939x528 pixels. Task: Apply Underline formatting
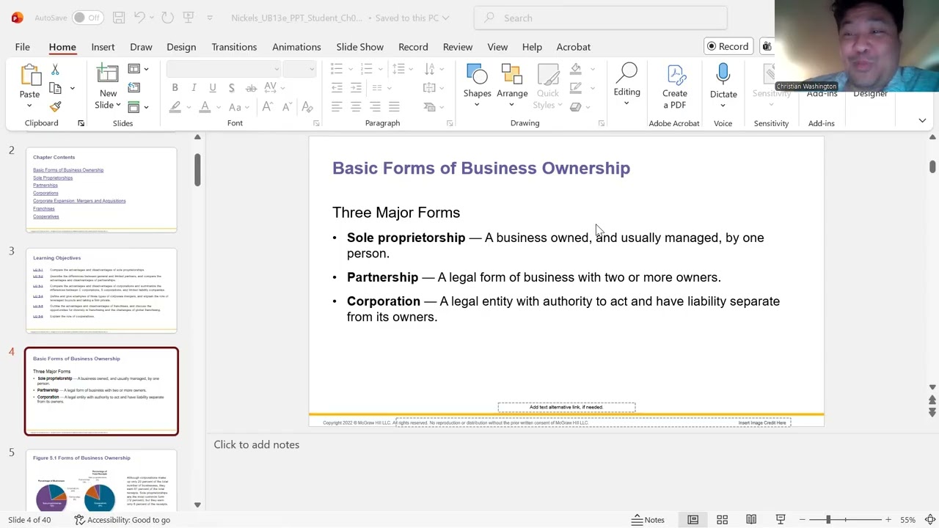click(213, 88)
